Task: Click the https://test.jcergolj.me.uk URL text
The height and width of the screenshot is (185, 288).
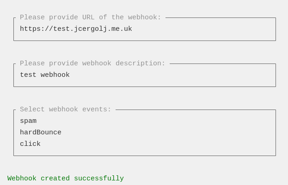Action: pos(76,29)
